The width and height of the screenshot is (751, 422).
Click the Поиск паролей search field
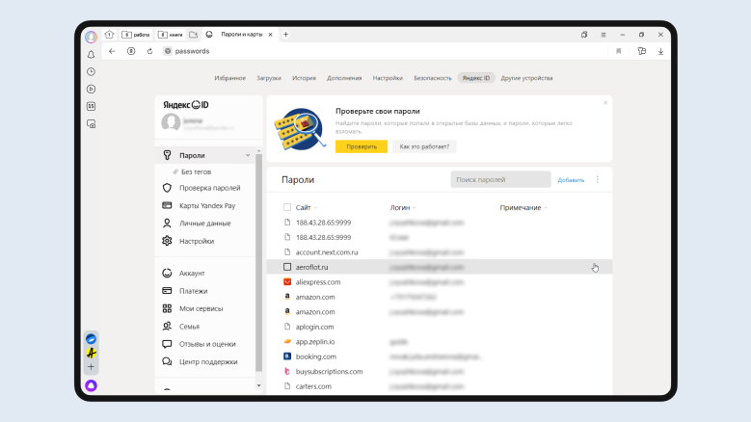click(x=500, y=179)
